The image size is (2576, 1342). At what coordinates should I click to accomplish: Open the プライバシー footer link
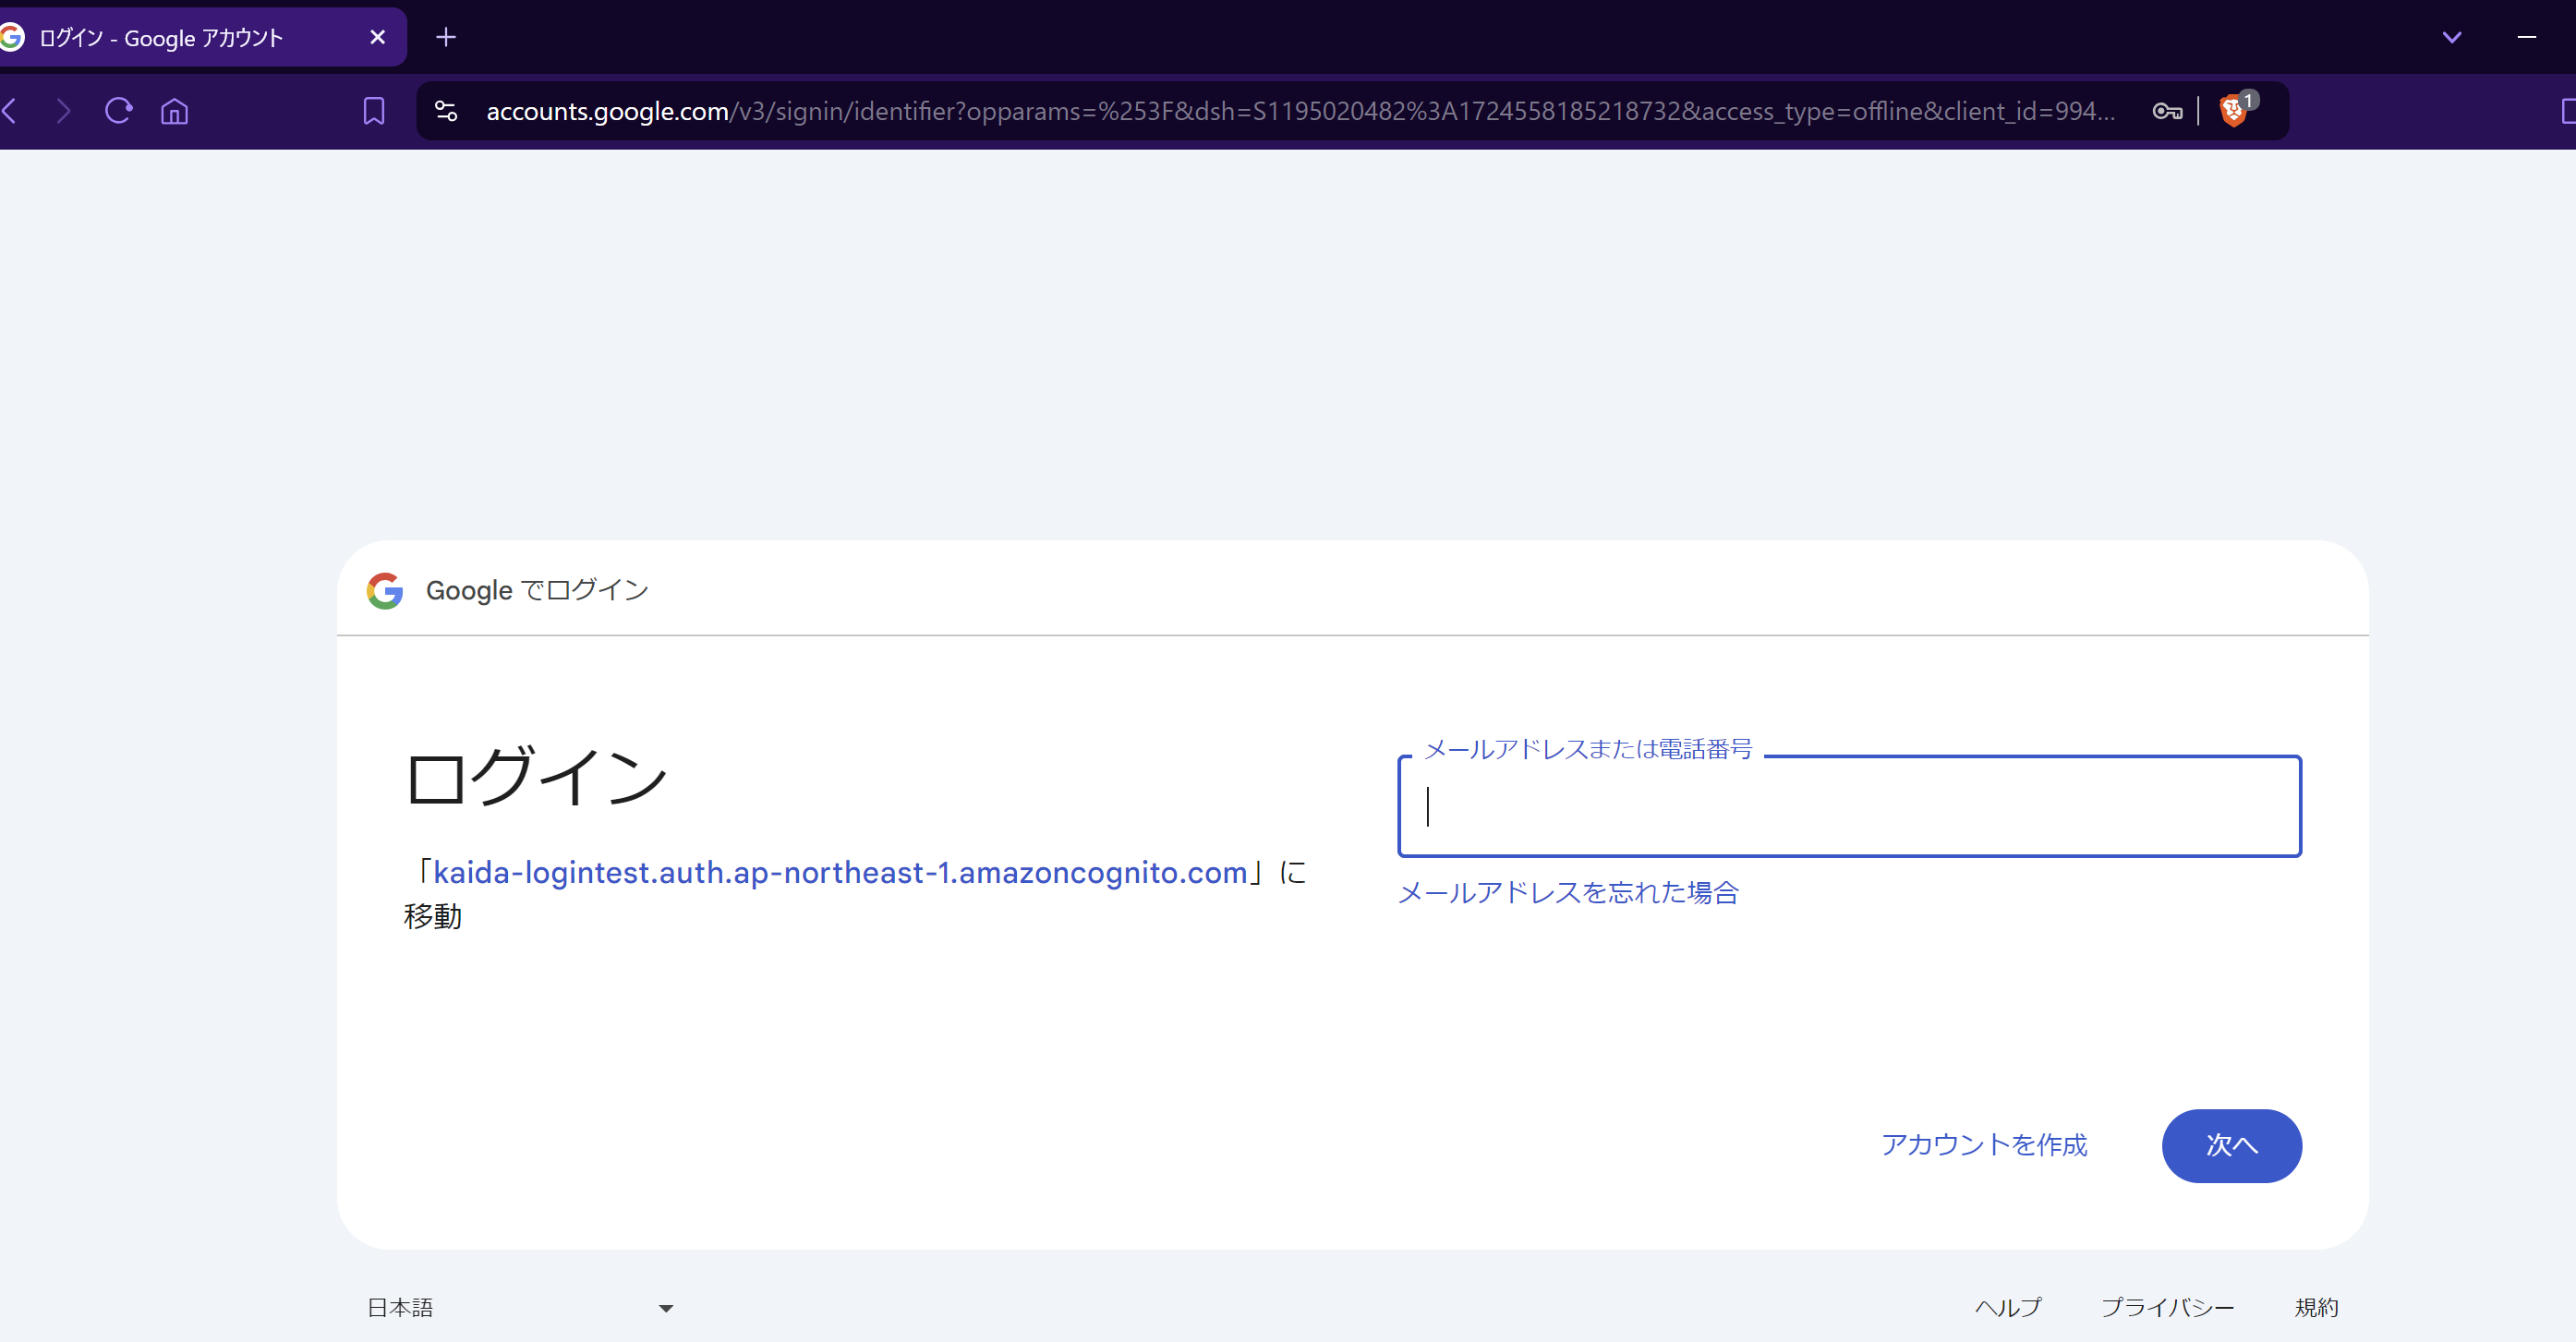pyautogui.click(x=2167, y=1308)
